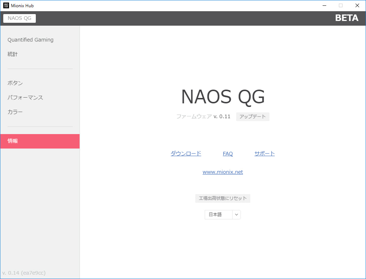This screenshot has width=366, height=279.
Task: Go to the ボタン settings page
Action: (15, 83)
